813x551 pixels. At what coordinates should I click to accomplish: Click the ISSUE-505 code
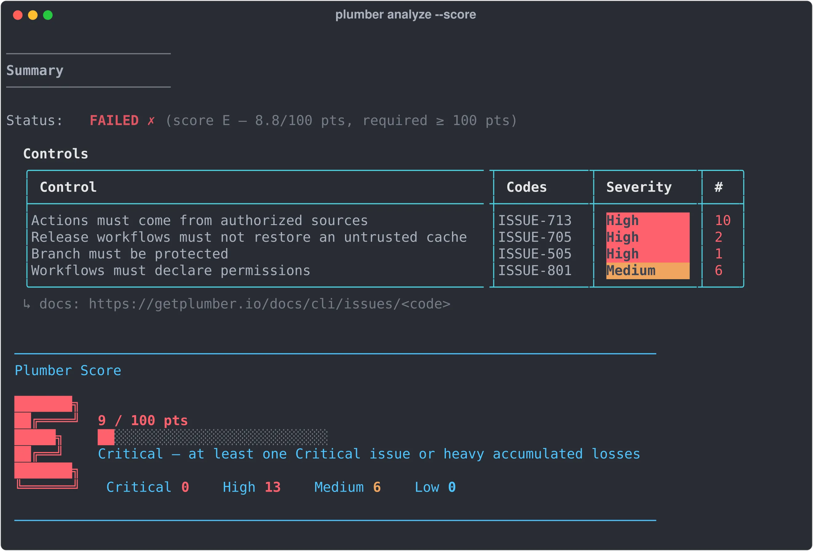(534, 254)
